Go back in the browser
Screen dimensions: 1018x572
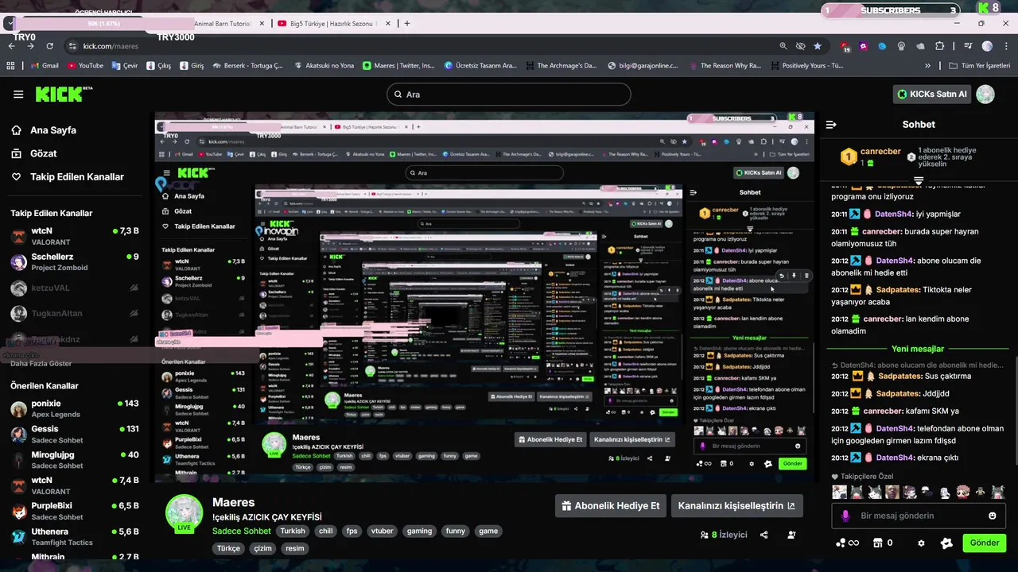(11, 46)
